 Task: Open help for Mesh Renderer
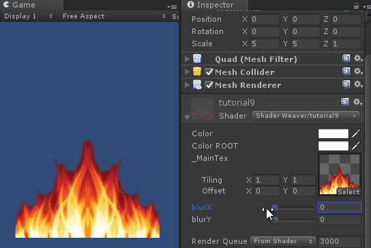(346, 84)
